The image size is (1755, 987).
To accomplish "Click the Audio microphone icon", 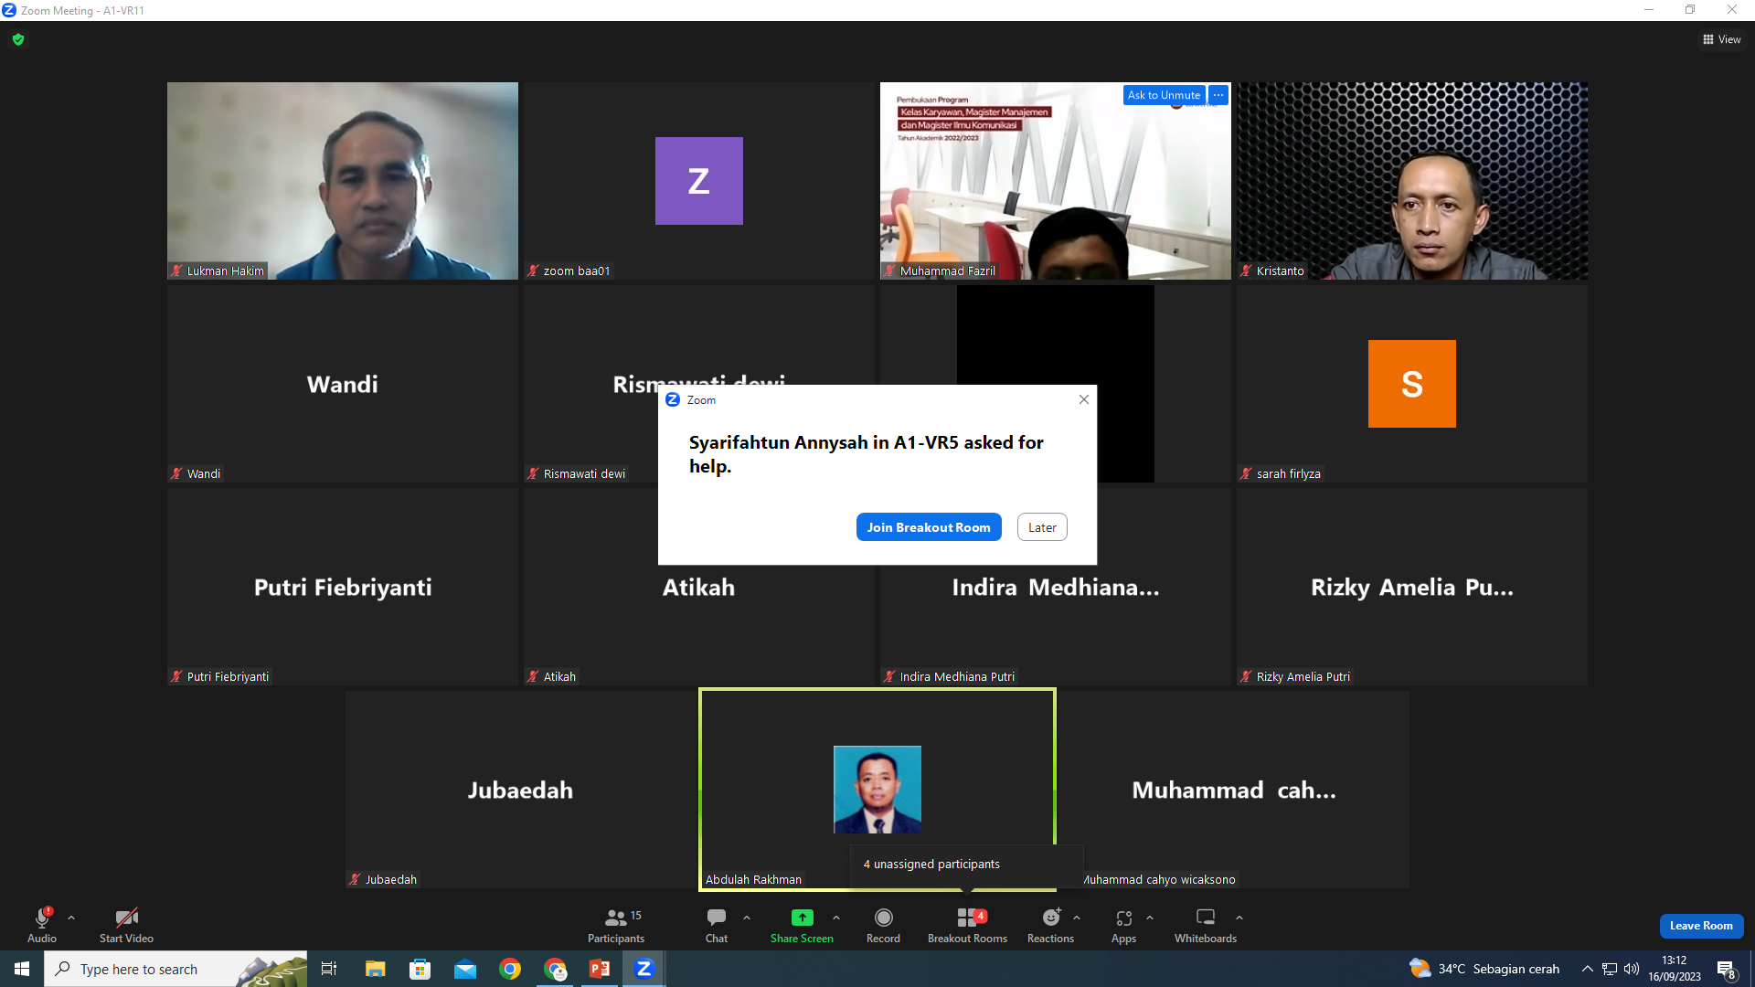I will pos(42,918).
